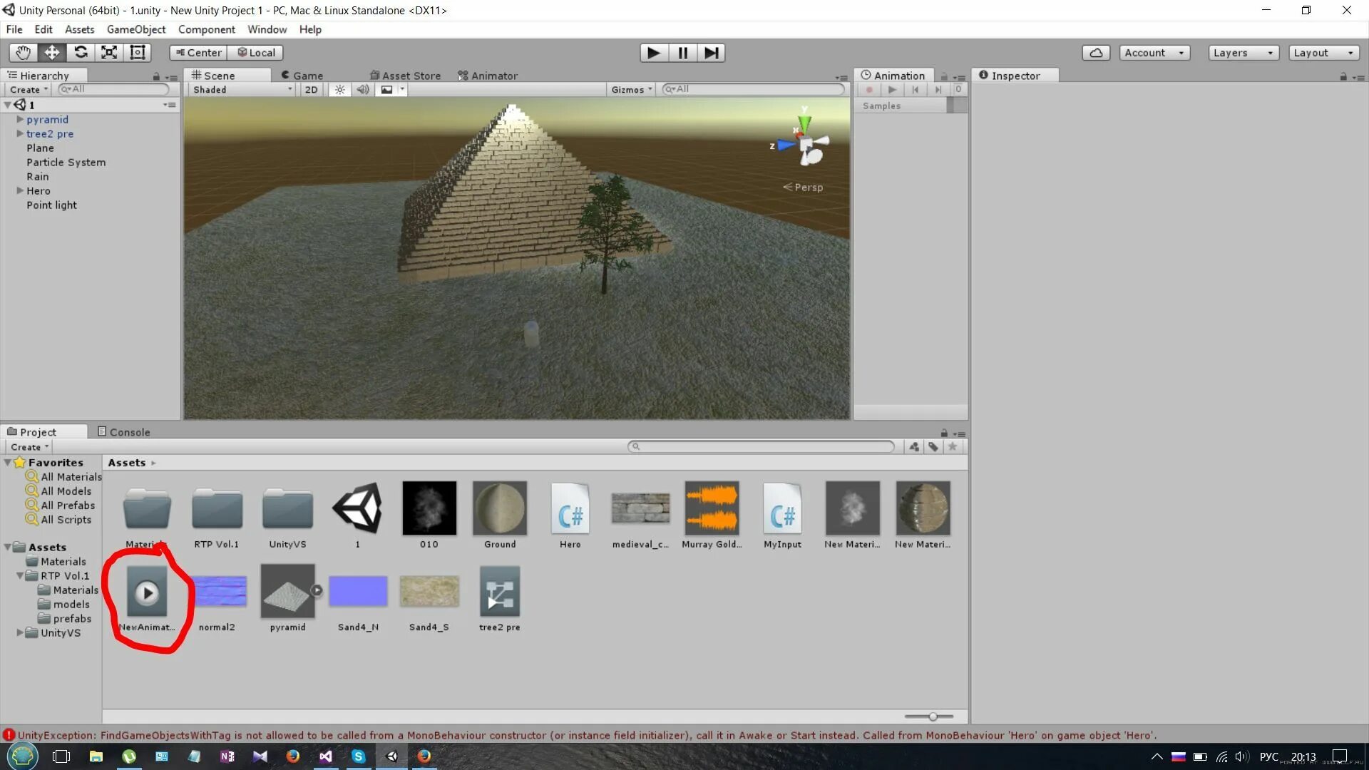The height and width of the screenshot is (770, 1369).
Task: Select the Rotate tool
Action: tap(81, 52)
